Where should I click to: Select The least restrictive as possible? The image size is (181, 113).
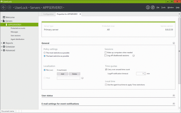[x=44, y=56]
